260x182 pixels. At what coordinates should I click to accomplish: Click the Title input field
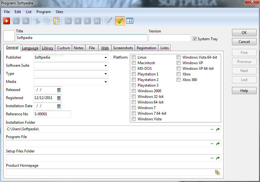[82, 38]
